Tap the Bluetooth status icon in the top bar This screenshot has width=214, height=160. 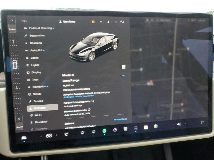[x=116, y=22]
